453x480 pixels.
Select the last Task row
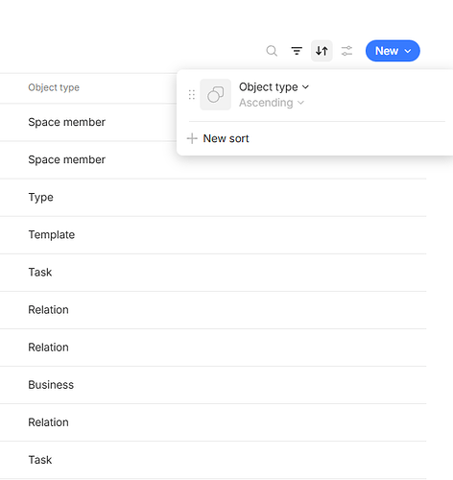213,460
